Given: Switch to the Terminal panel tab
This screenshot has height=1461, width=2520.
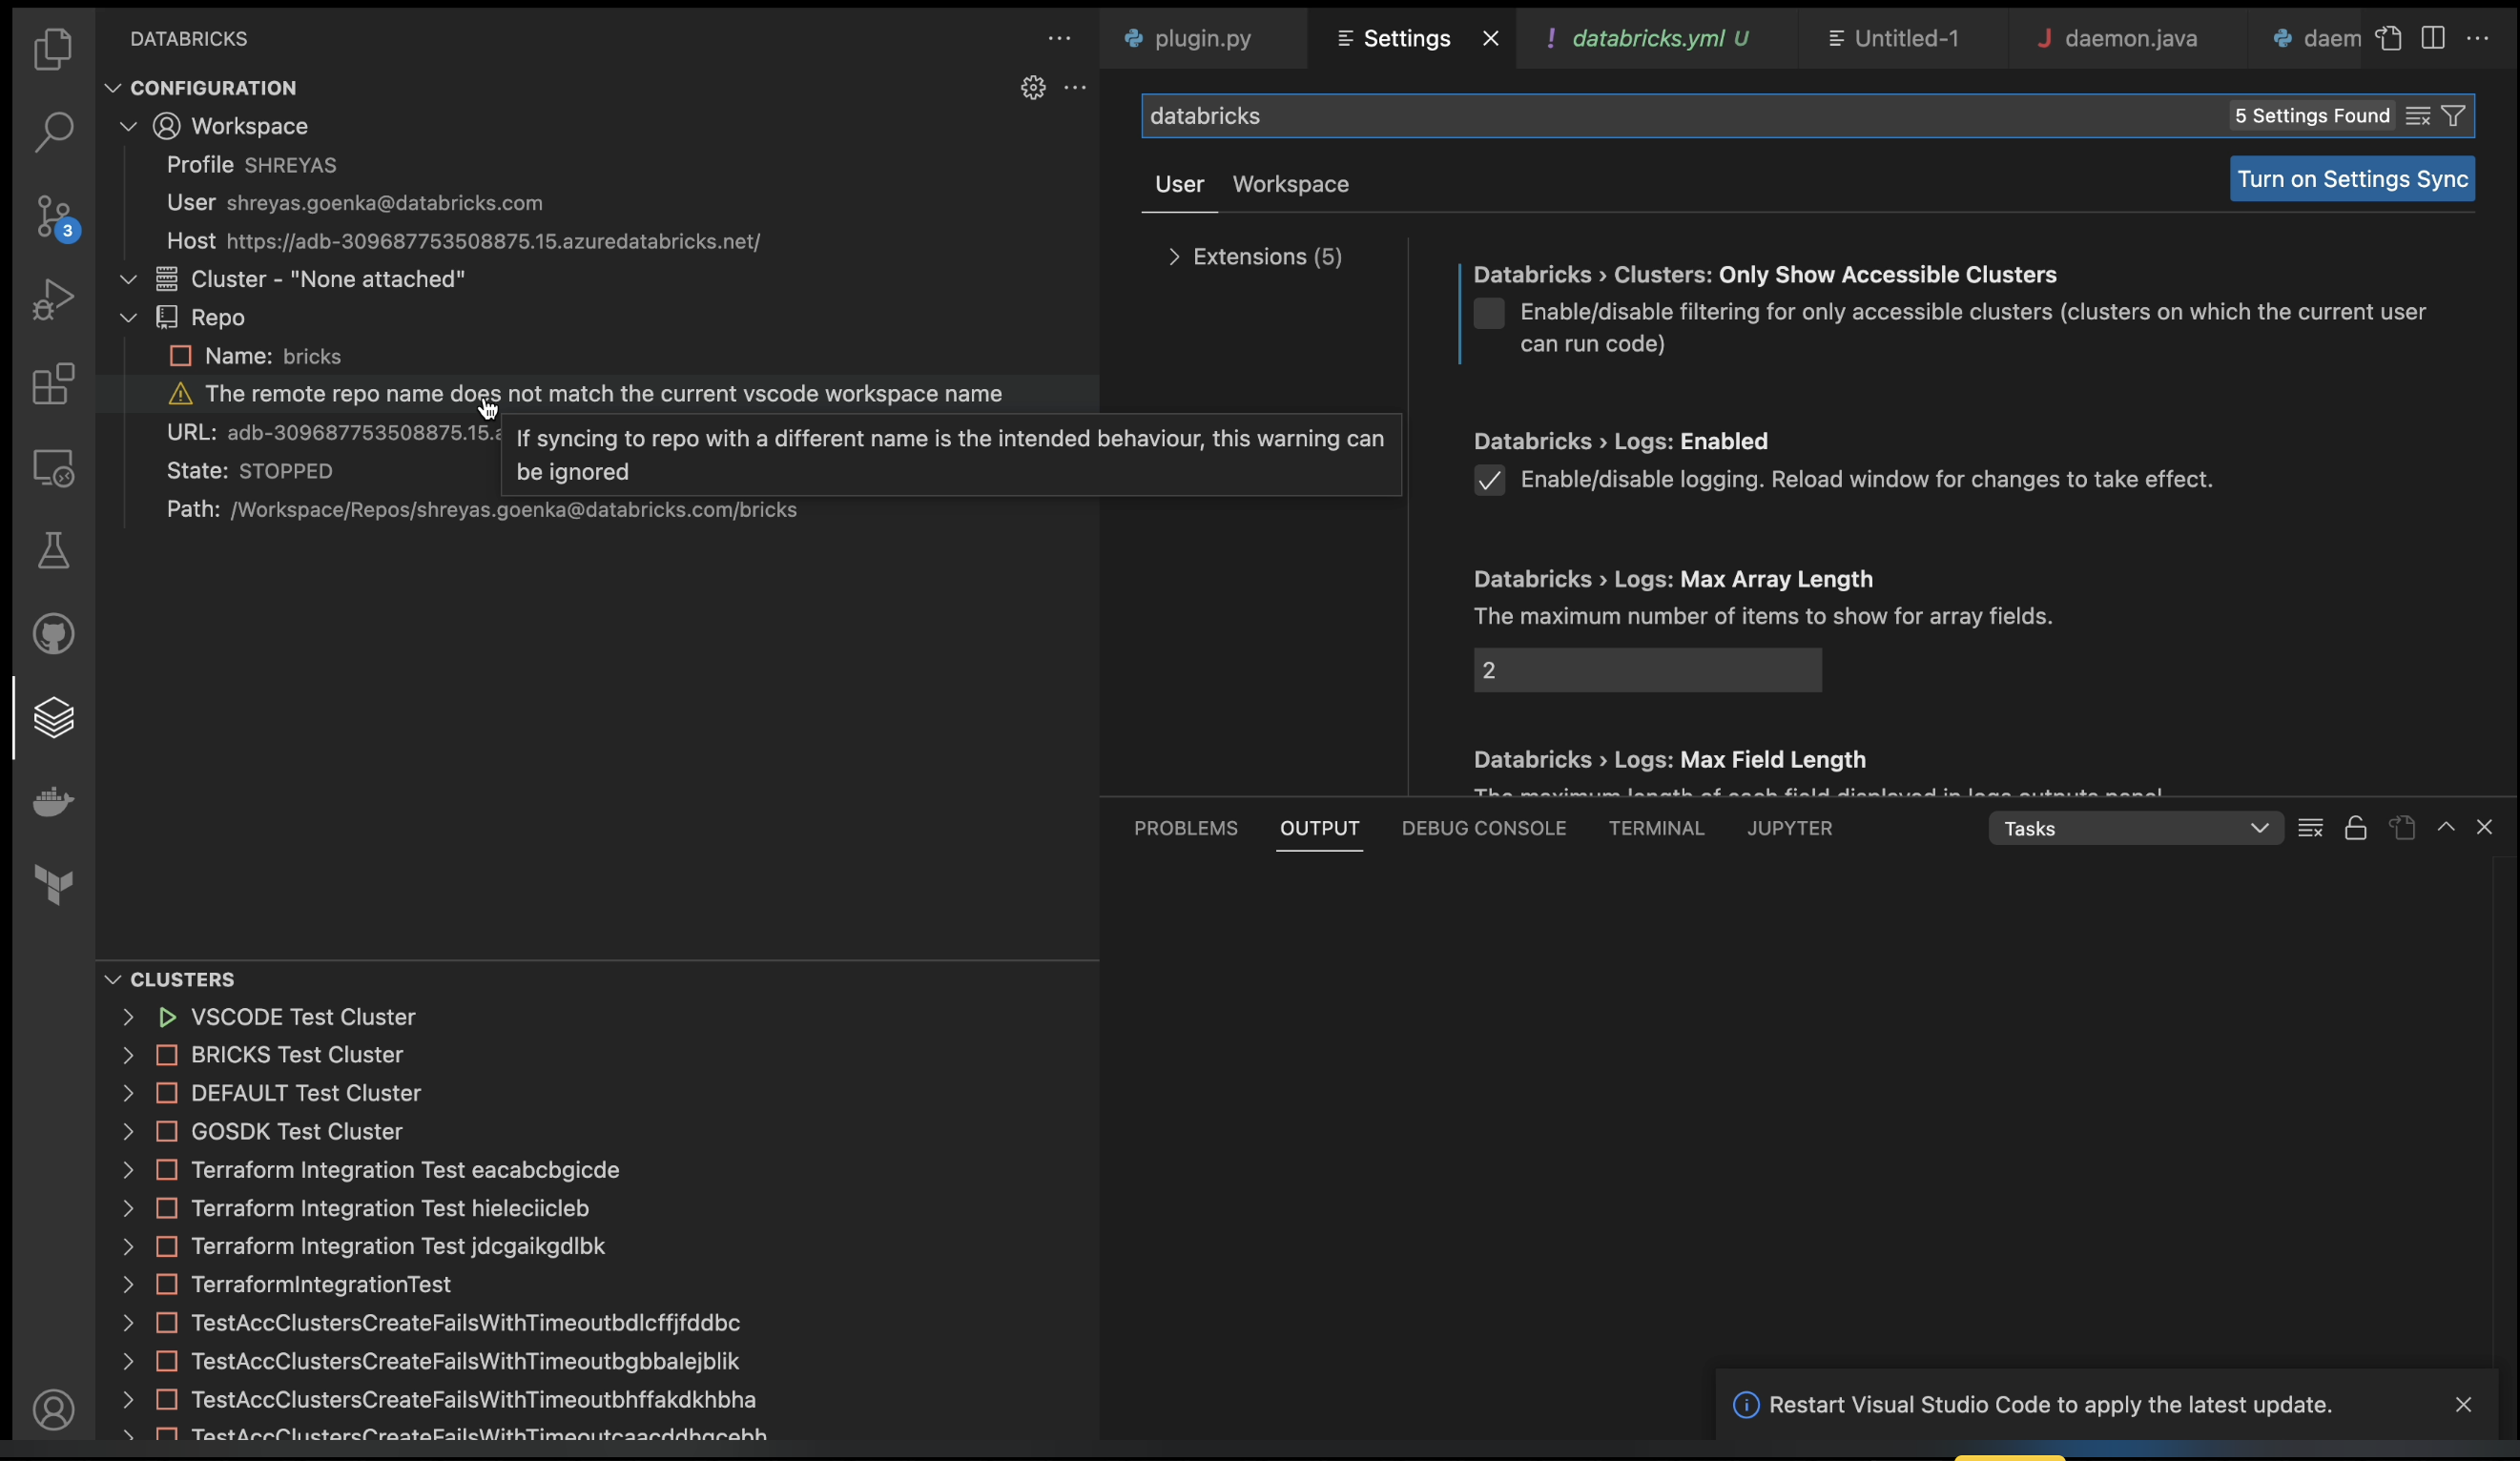Looking at the screenshot, I should pos(1656,828).
